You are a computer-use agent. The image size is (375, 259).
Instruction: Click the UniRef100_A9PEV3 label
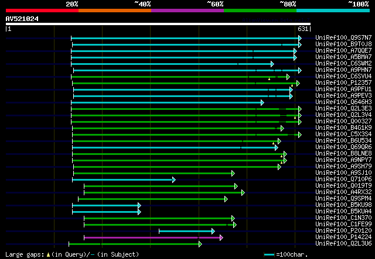(x=343, y=95)
